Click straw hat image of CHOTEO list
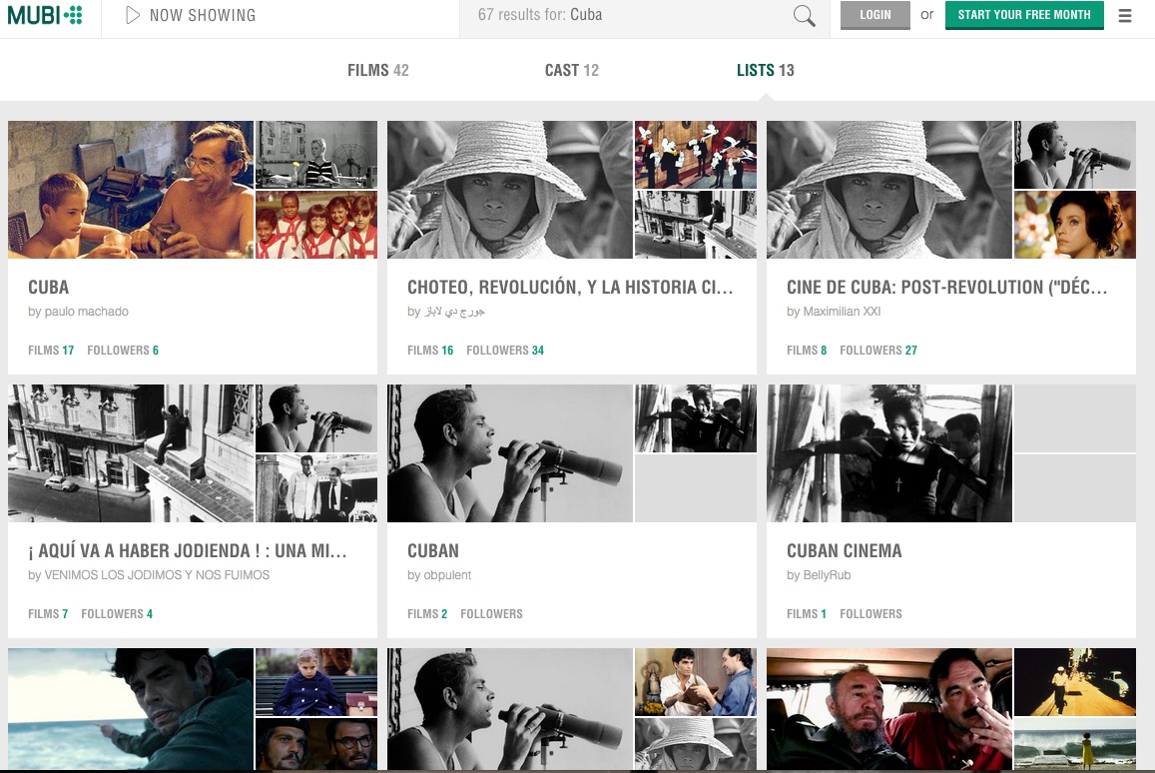This screenshot has height=773, width=1155. tap(510, 190)
